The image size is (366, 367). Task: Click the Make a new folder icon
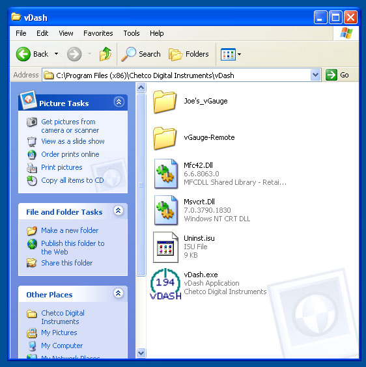click(32, 230)
